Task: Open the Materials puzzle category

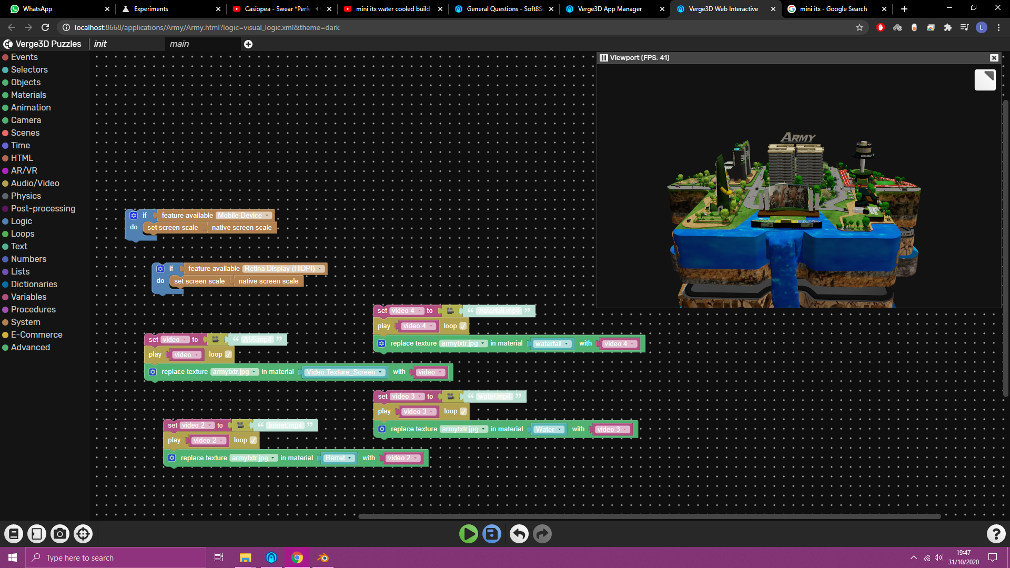Action: coord(28,95)
